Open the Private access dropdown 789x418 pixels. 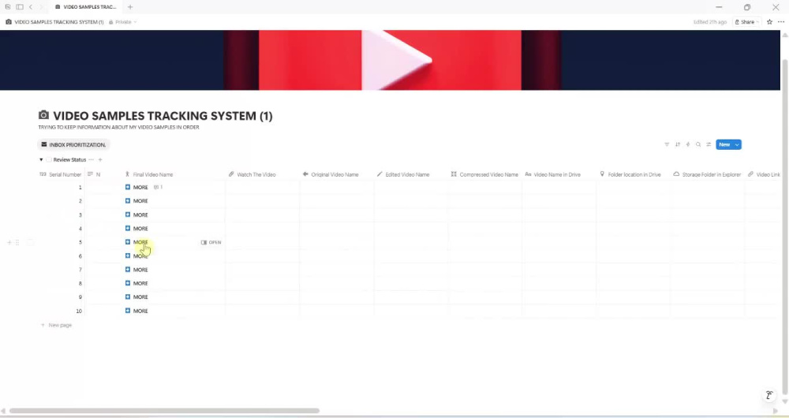pos(123,22)
